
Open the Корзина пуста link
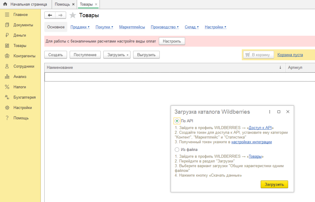point(290,55)
